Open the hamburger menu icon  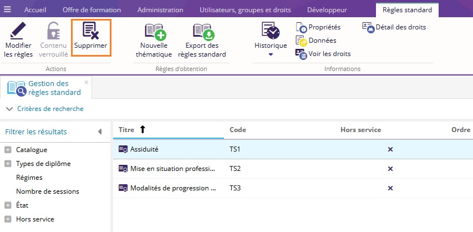tap(7, 9)
